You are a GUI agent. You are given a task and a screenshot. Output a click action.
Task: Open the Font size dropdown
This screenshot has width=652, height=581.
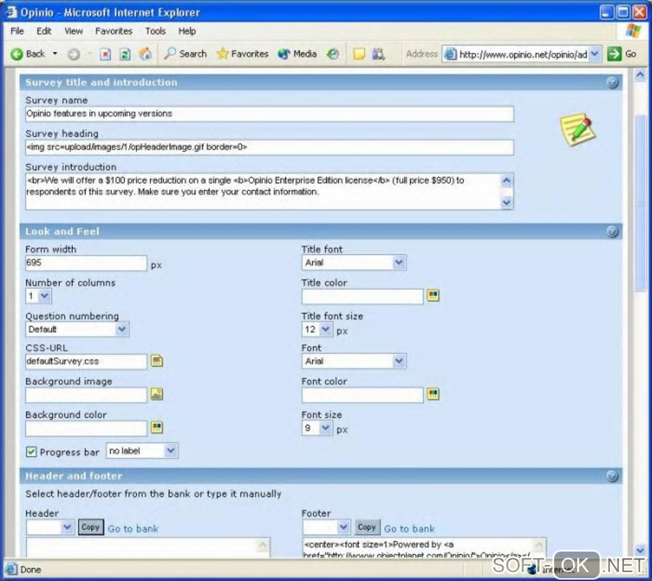pyautogui.click(x=317, y=428)
